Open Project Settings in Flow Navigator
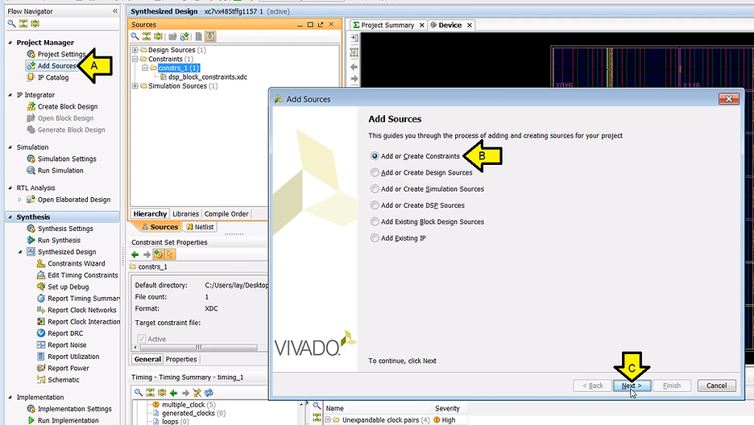This screenshot has width=754, height=425. [61, 54]
